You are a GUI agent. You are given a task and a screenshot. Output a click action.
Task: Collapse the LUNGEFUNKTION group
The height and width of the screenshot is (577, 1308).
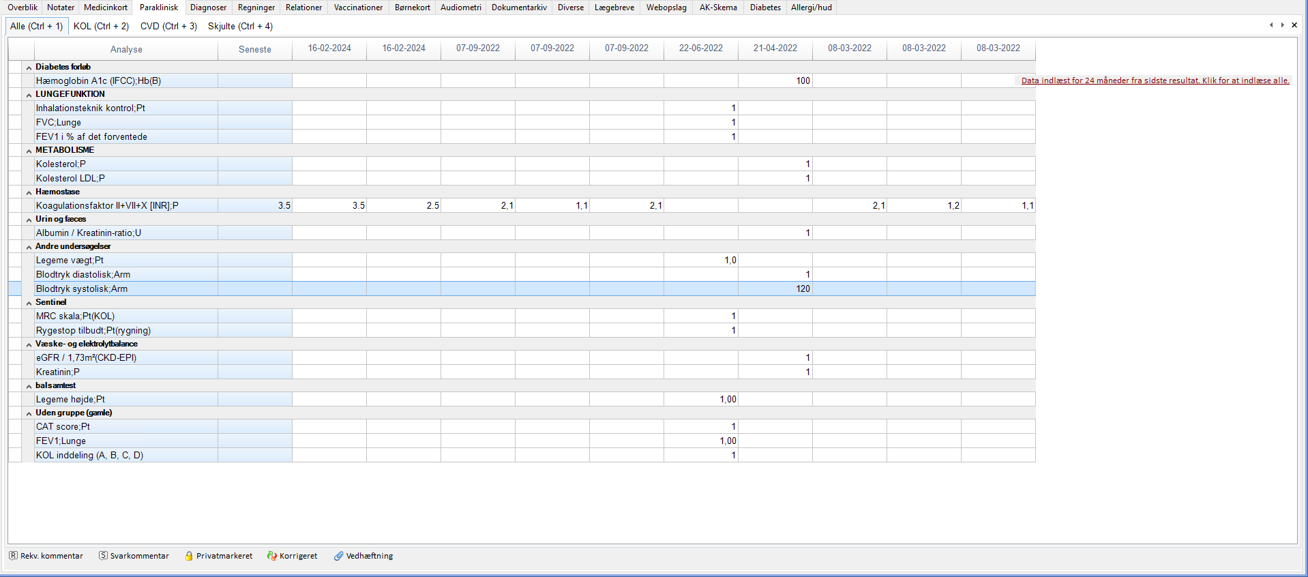point(29,95)
